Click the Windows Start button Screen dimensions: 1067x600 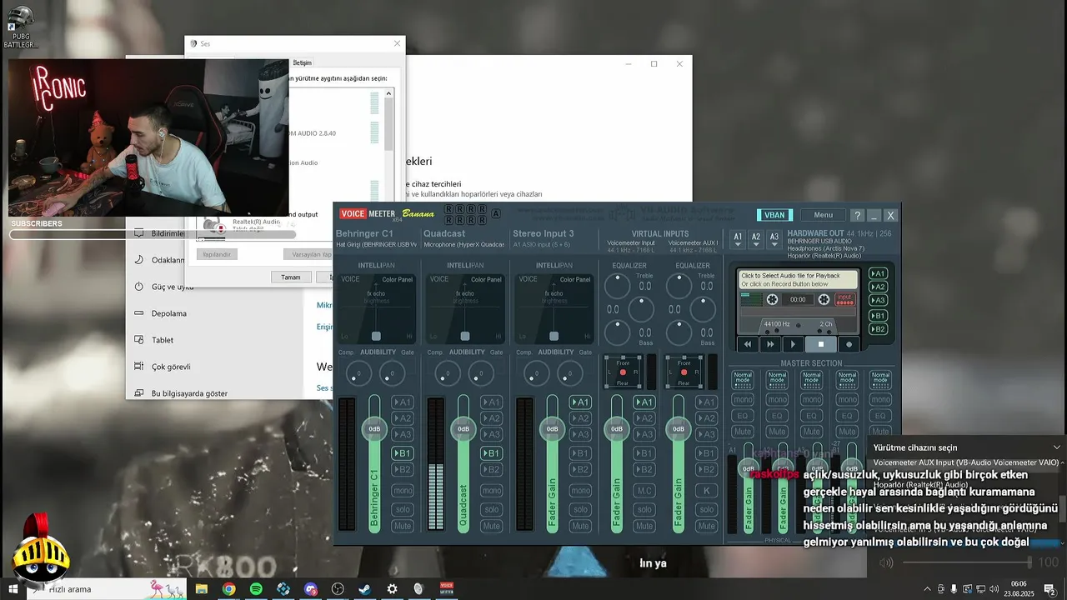point(13,589)
